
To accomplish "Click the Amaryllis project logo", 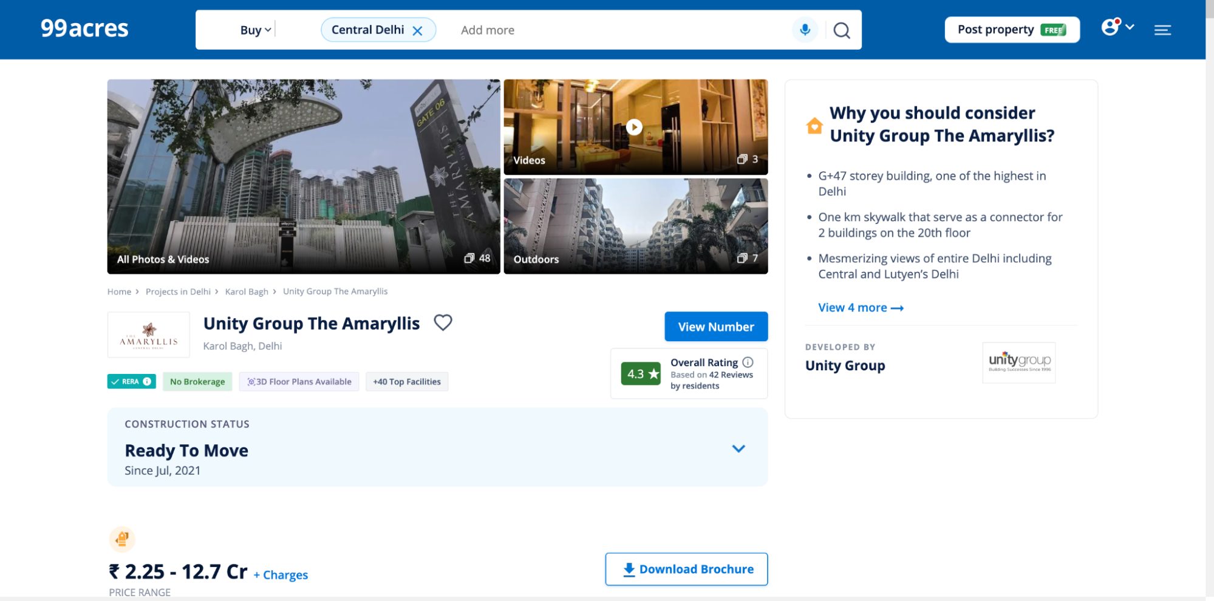I will pyautogui.click(x=149, y=334).
